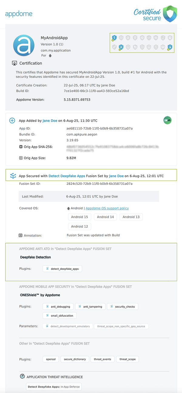Click the Android icon next to Covered OS
Image resolution: width=182 pixels, height=393 pixels.
click(x=69, y=208)
